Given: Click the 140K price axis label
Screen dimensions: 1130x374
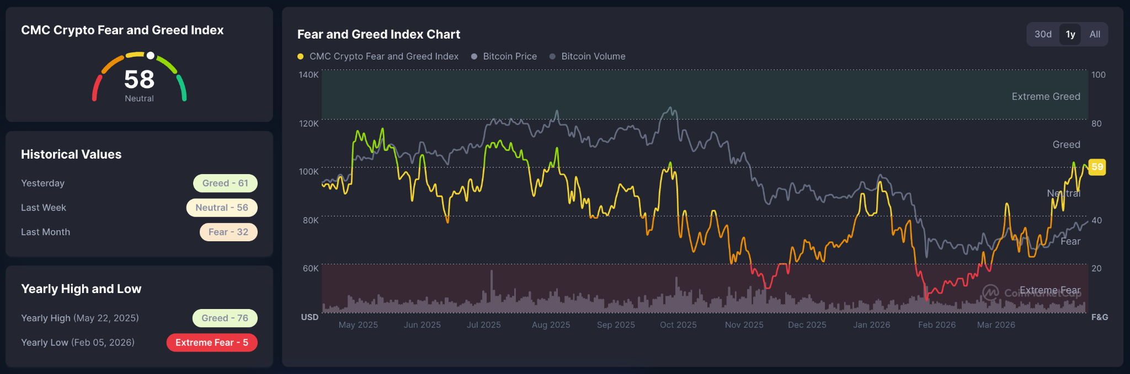Looking at the screenshot, I should pyautogui.click(x=308, y=75).
